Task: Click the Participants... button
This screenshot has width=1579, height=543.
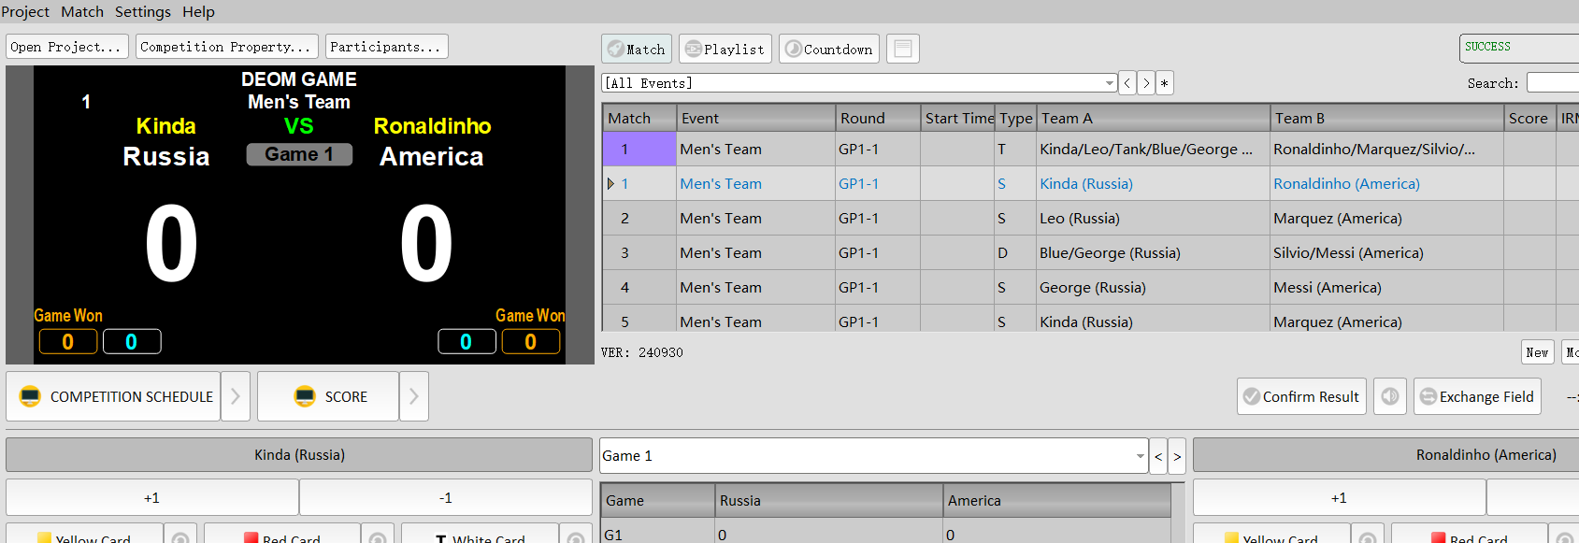Action: 386,47
